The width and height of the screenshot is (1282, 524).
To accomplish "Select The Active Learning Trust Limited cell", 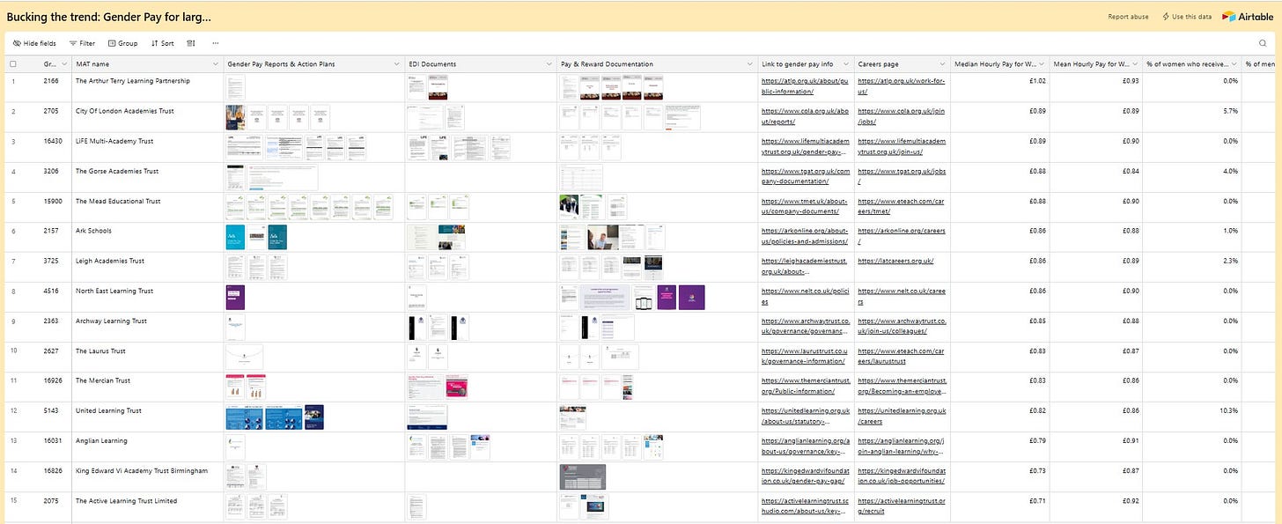I will pos(147,507).
